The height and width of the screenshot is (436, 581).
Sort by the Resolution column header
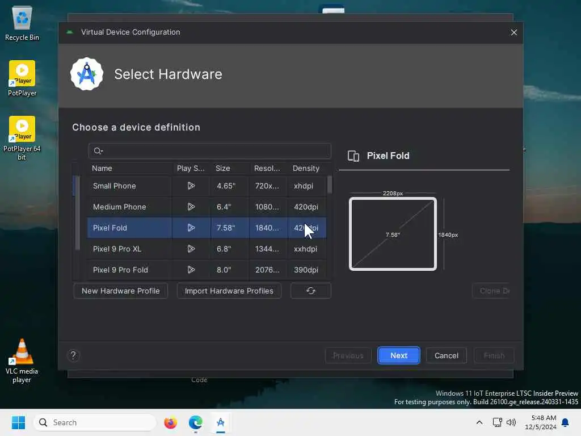point(268,168)
